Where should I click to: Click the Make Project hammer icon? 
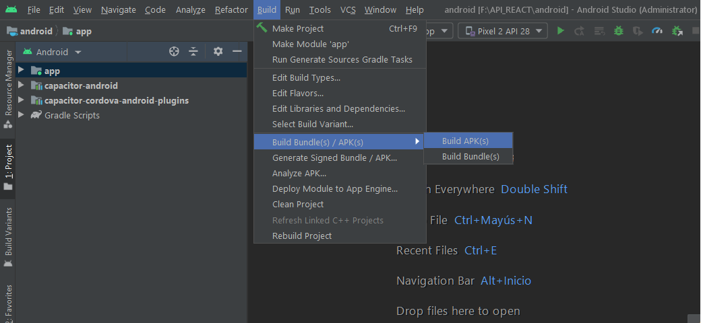(x=262, y=28)
